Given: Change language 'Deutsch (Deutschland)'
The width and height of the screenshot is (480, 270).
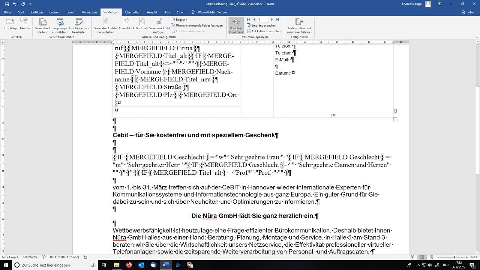Looking at the screenshot, I should tap(64, 257).
